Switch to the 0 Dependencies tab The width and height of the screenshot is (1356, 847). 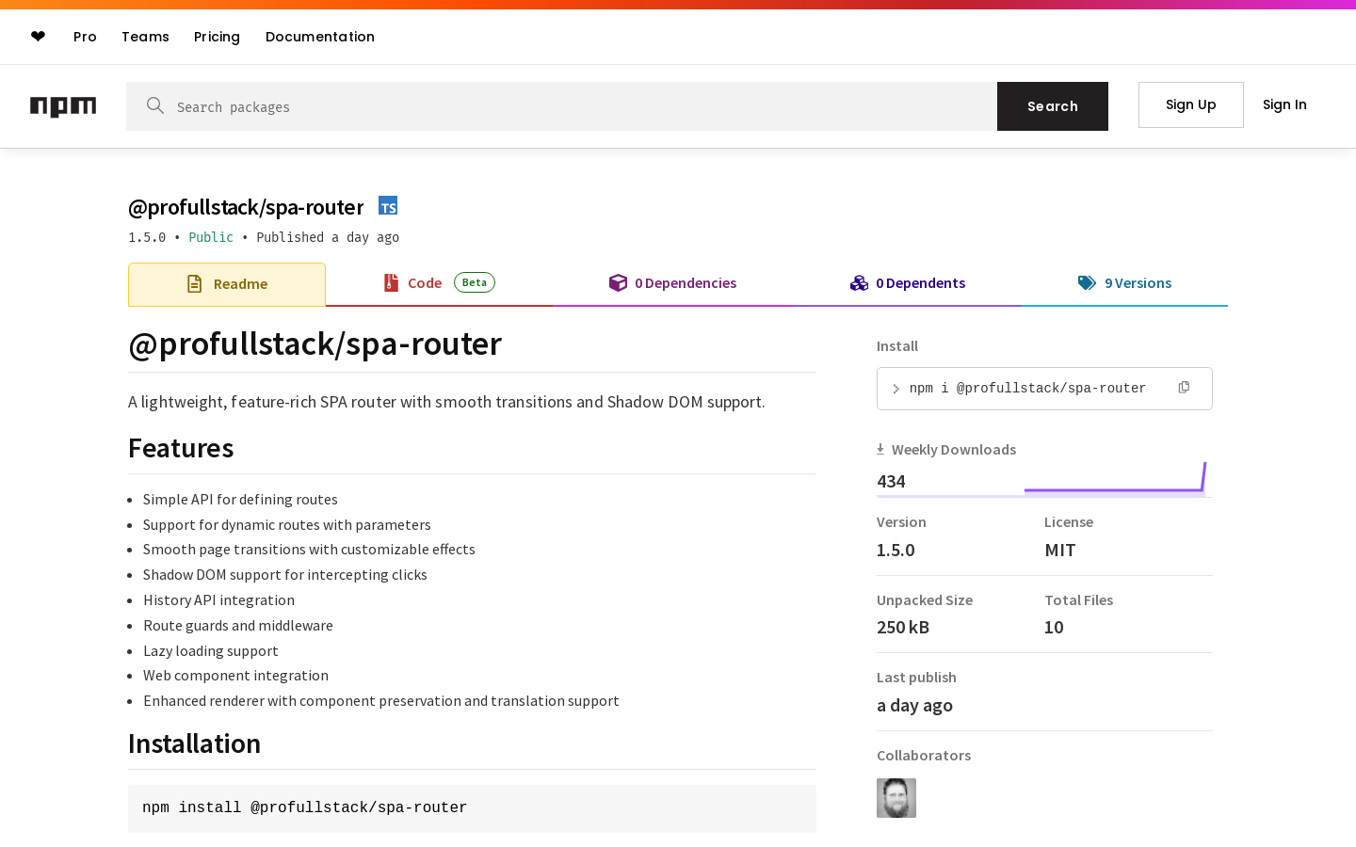click(672, 283)
